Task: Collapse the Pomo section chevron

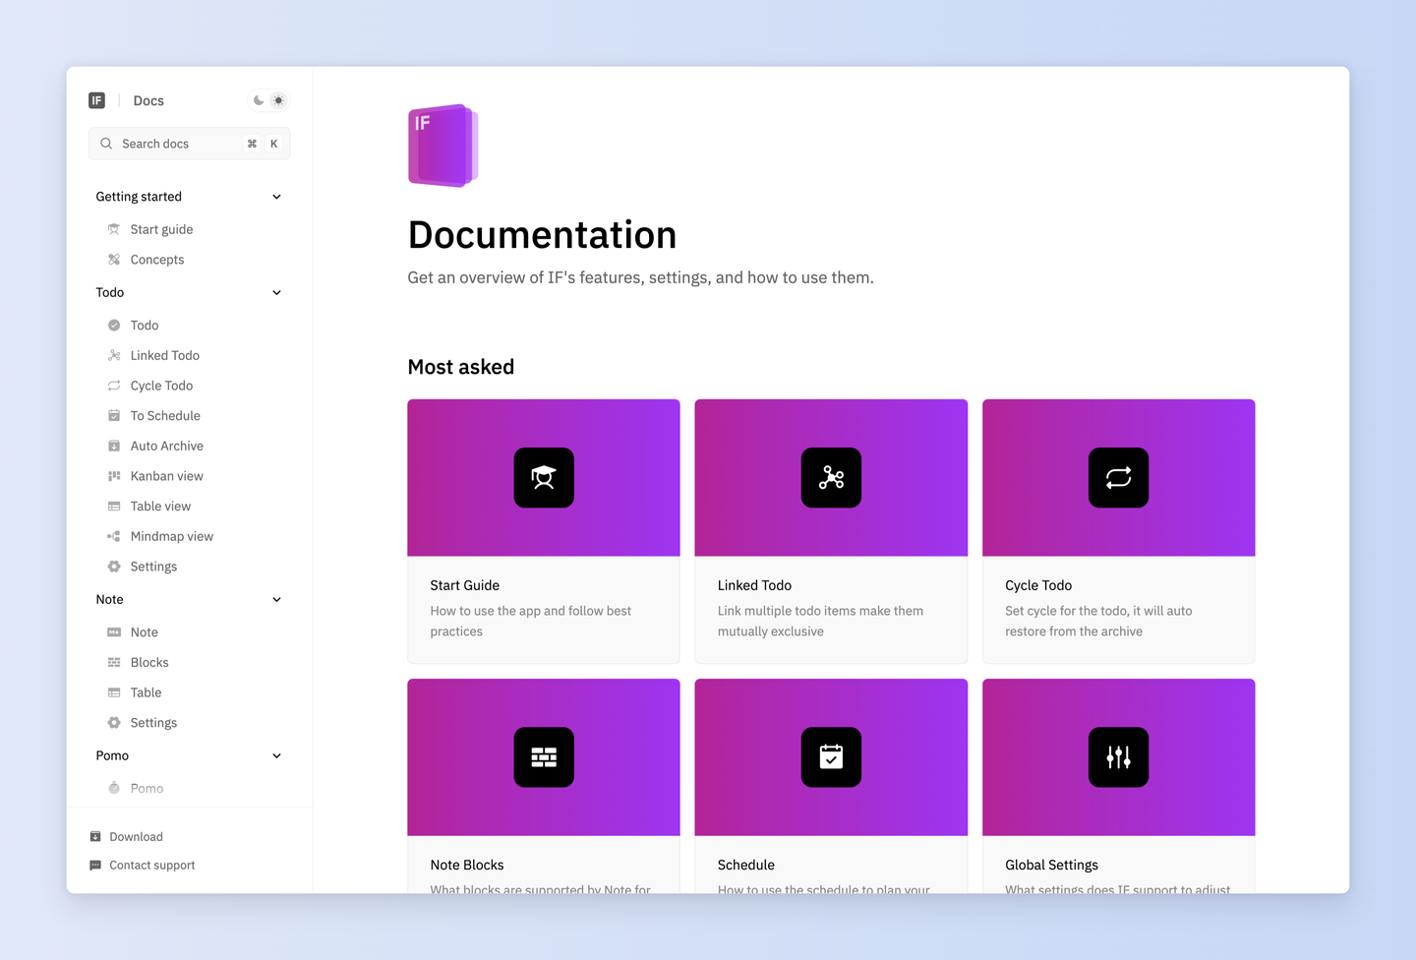Action: click(x=276, y=756)
